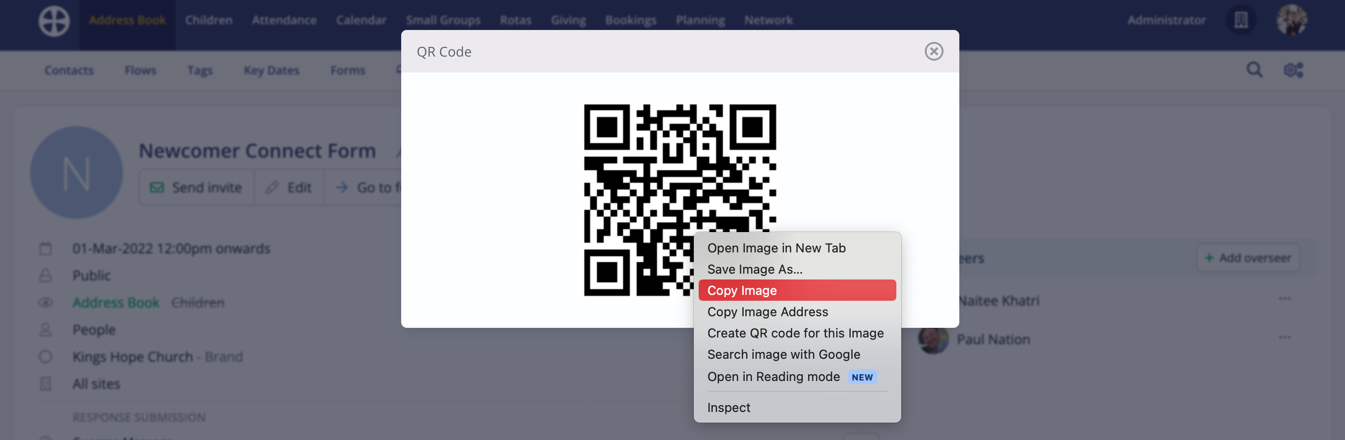Click Paul Nation's avatar photo
The image size is (1345, 440).
[x=933, y=340]
